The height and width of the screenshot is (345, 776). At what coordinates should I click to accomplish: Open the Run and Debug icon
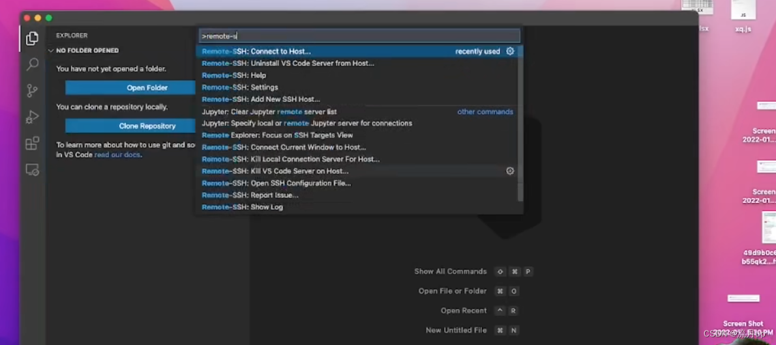[32, 117]
